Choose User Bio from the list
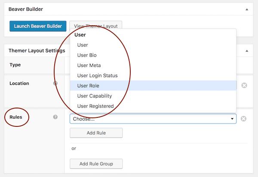The height and width of the screenshot is (177, 258). coord(87,55)
